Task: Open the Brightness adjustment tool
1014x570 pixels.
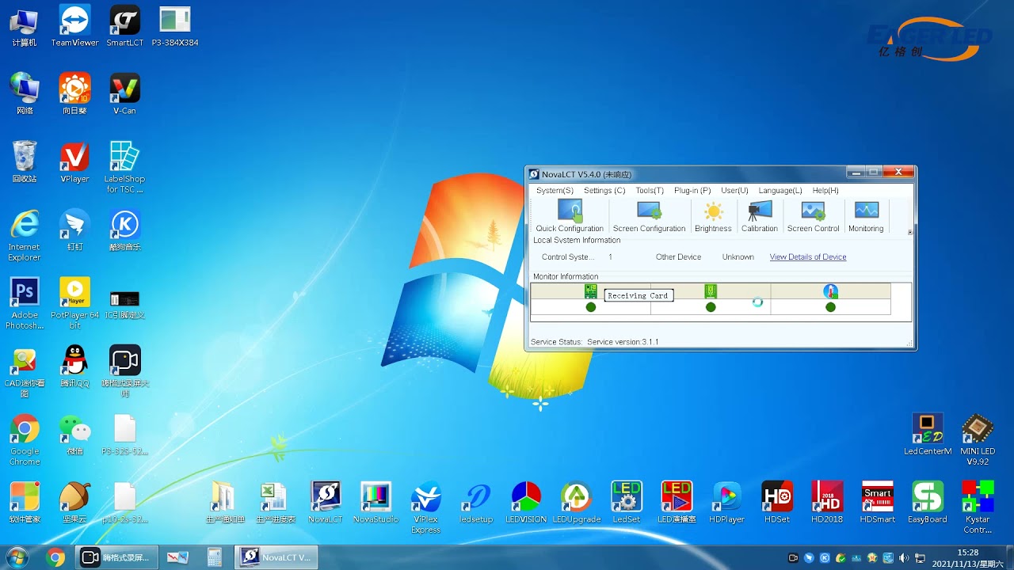Action: point(713,216)
